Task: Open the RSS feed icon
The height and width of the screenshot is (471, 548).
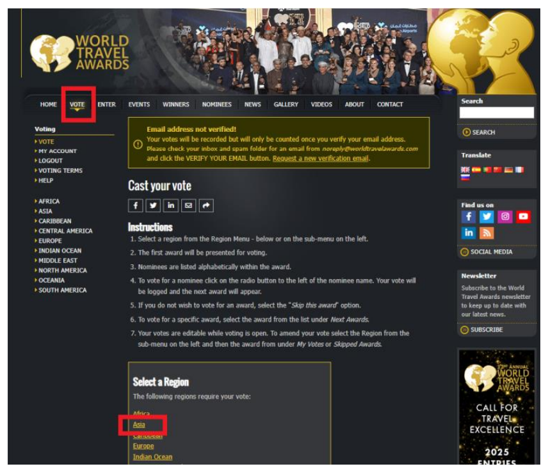Action: (x=487, y=233)
